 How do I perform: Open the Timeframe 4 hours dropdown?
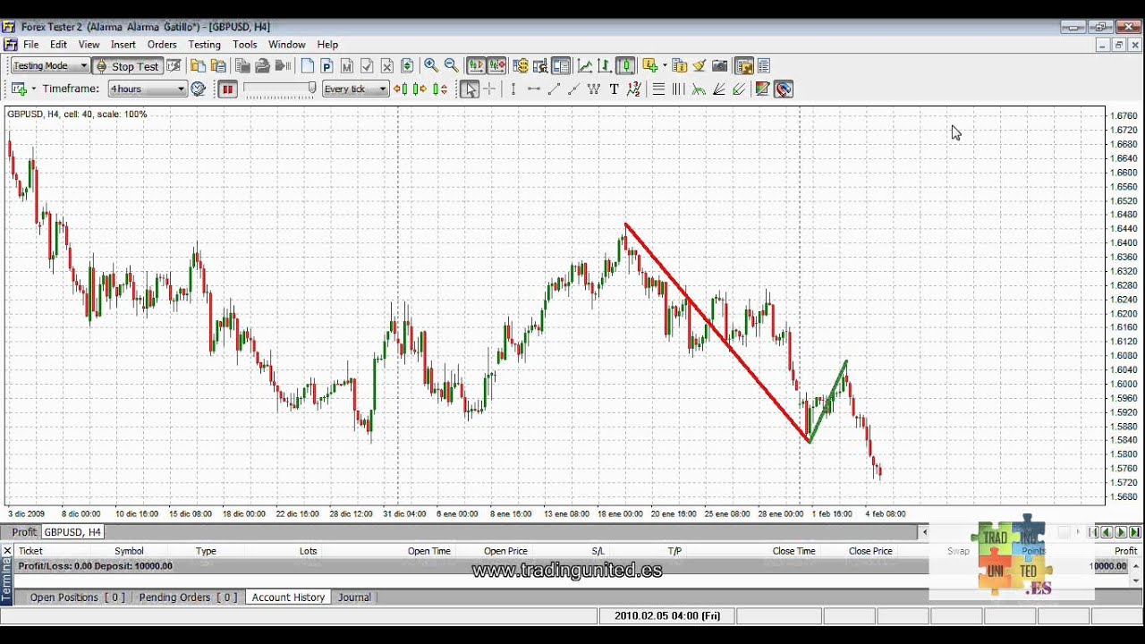tap(148, 89)
